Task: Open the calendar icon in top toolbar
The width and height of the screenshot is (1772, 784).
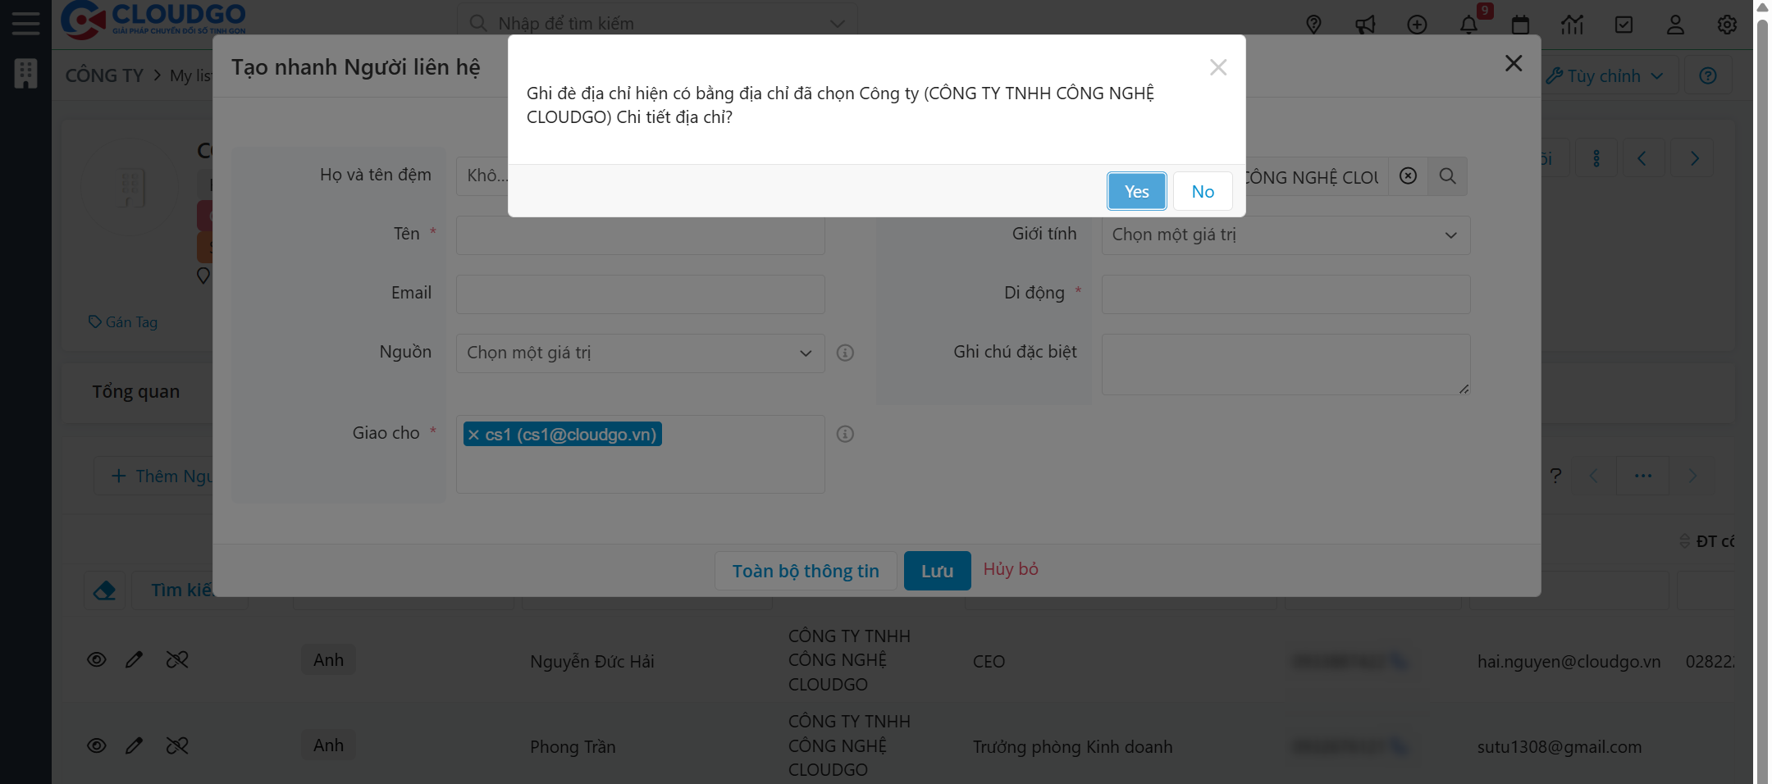Action: pos(1520,25)
